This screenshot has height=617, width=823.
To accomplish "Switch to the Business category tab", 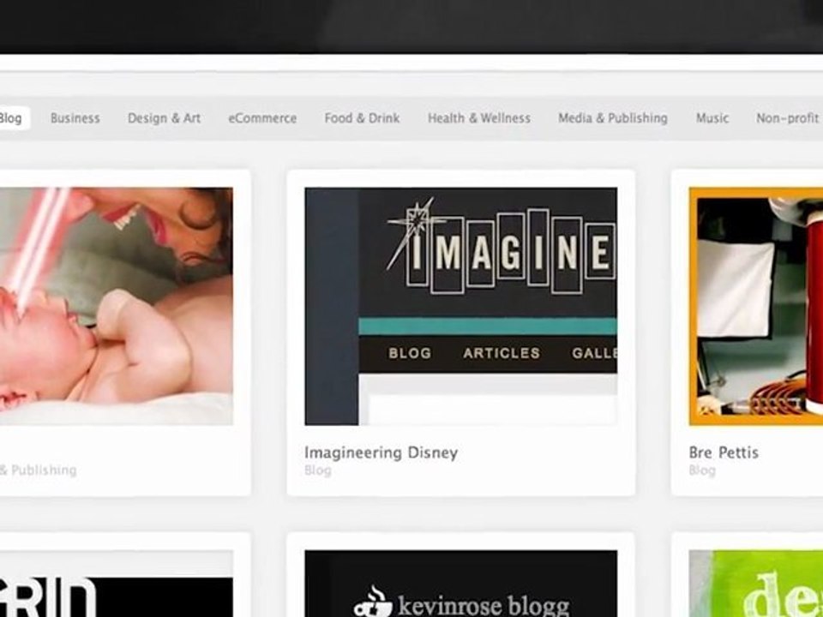I will 75,118.
